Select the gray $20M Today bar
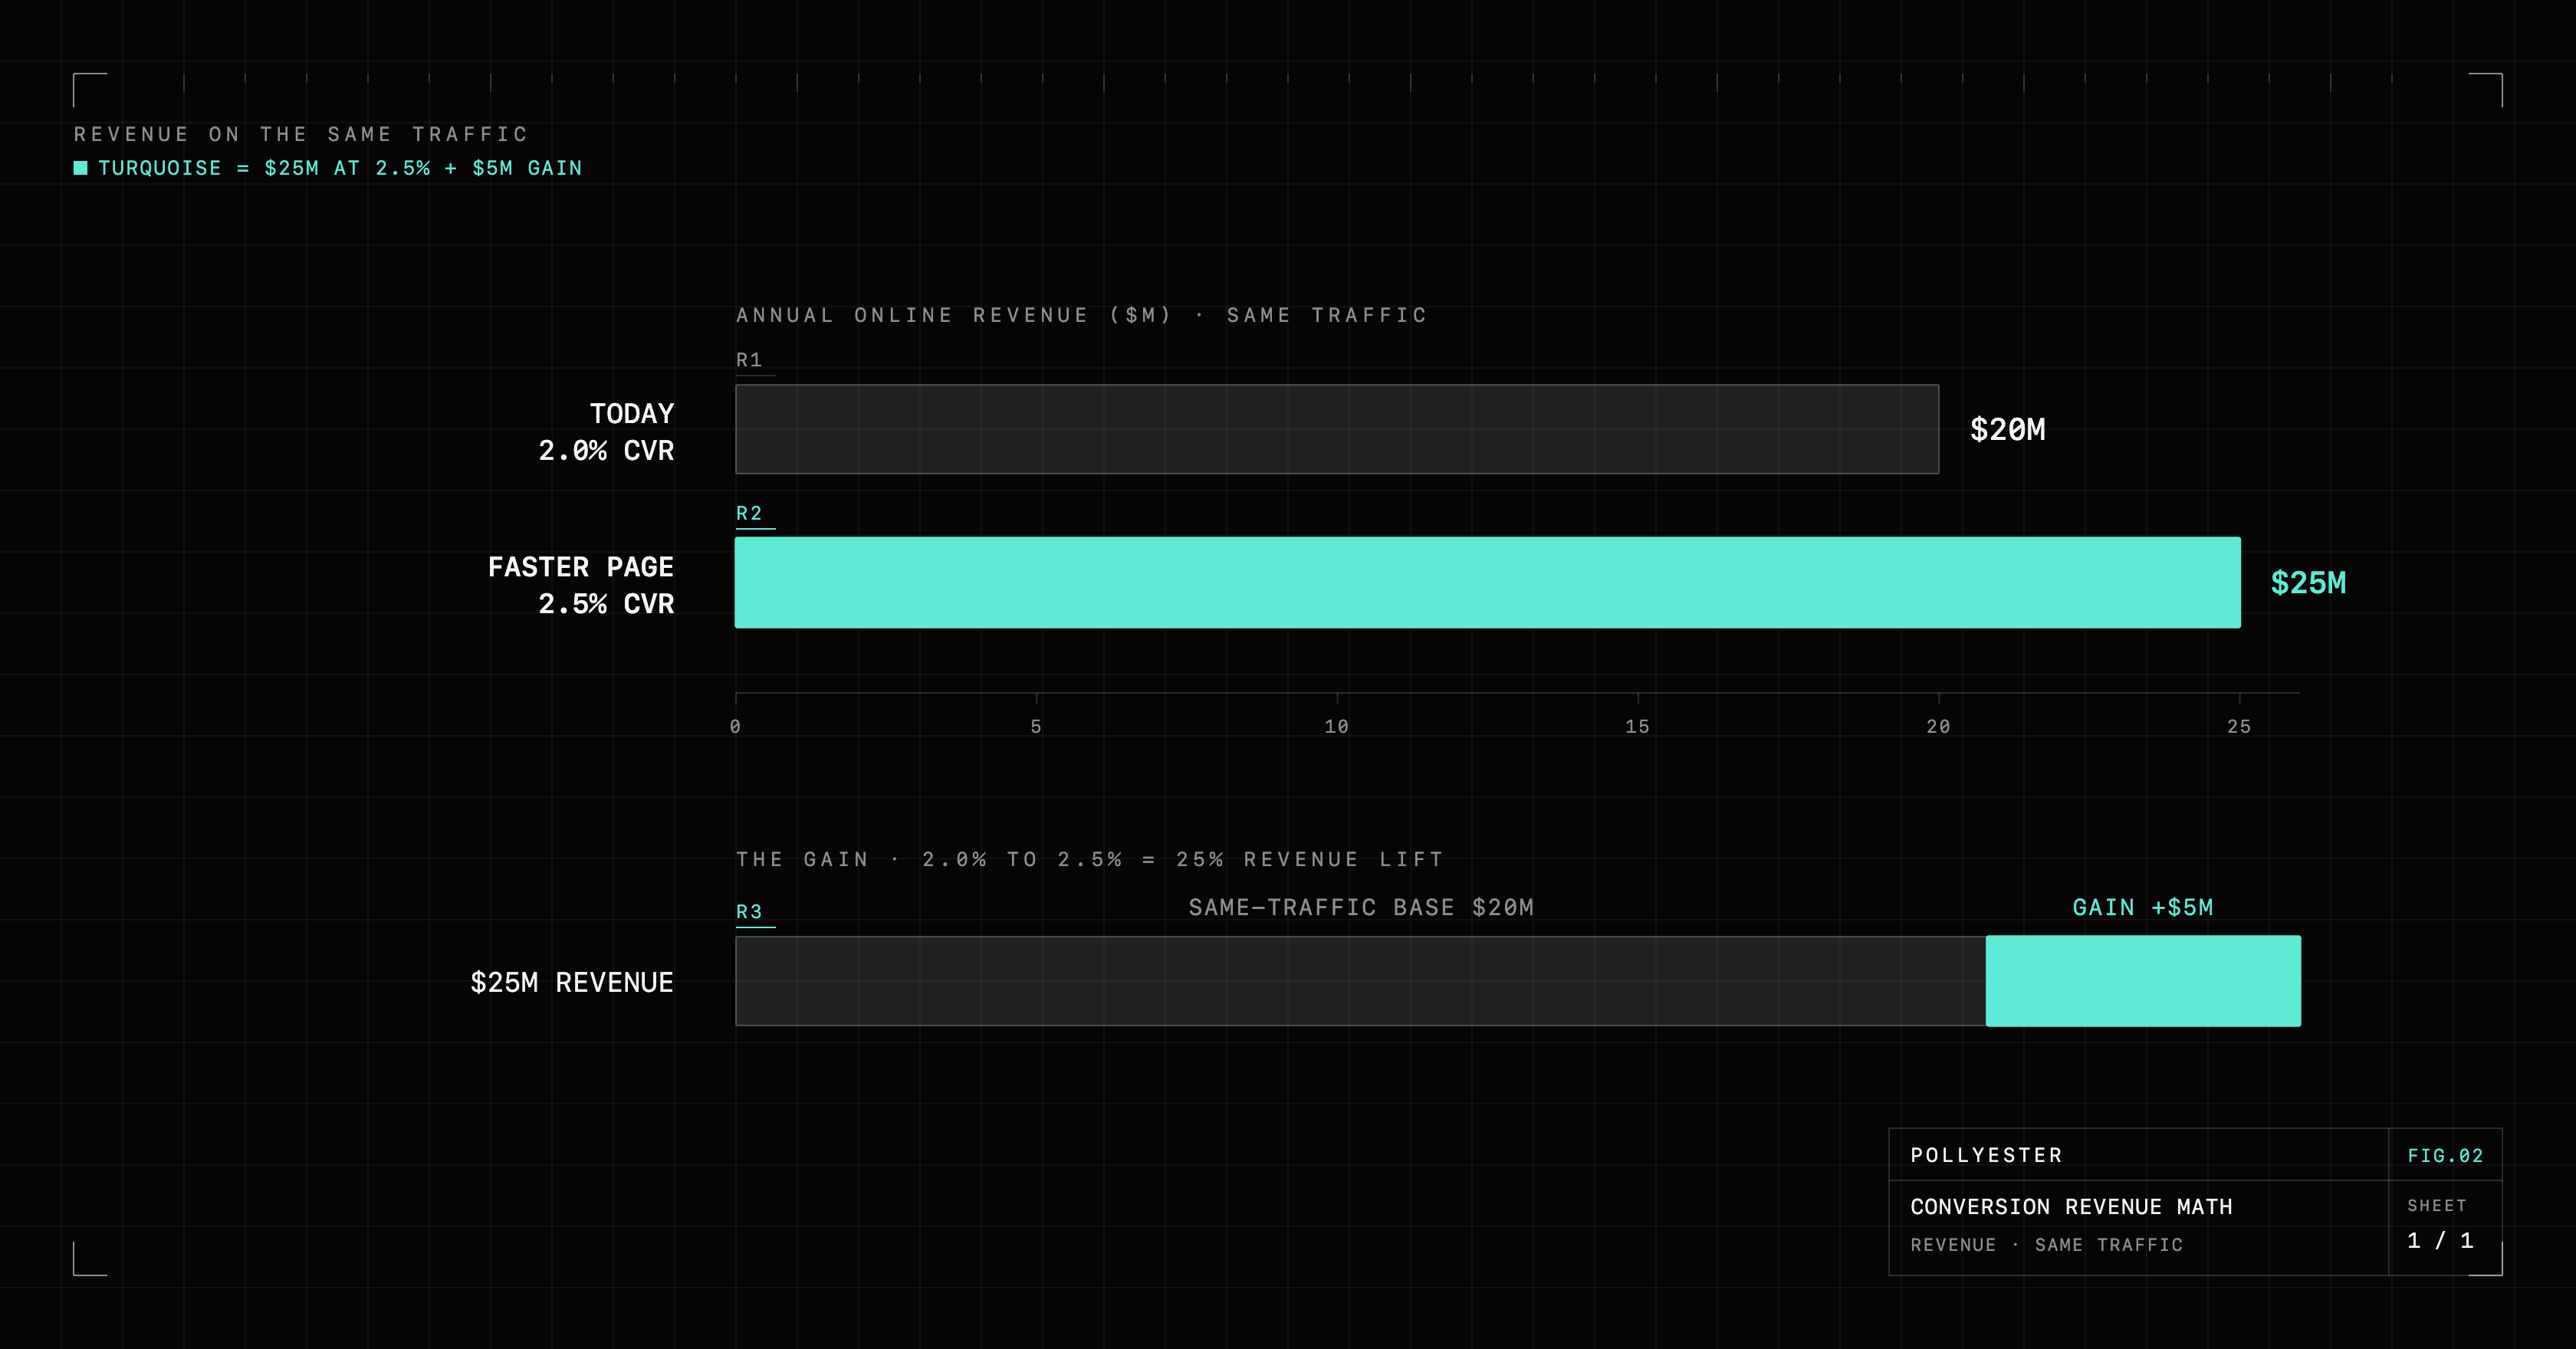This screenshot has width=2576, height=1349. 1337,429
